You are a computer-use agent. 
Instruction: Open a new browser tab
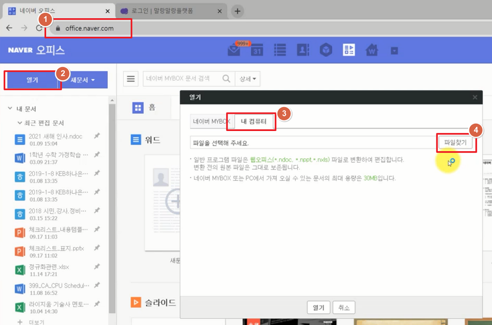pos(238,11)
